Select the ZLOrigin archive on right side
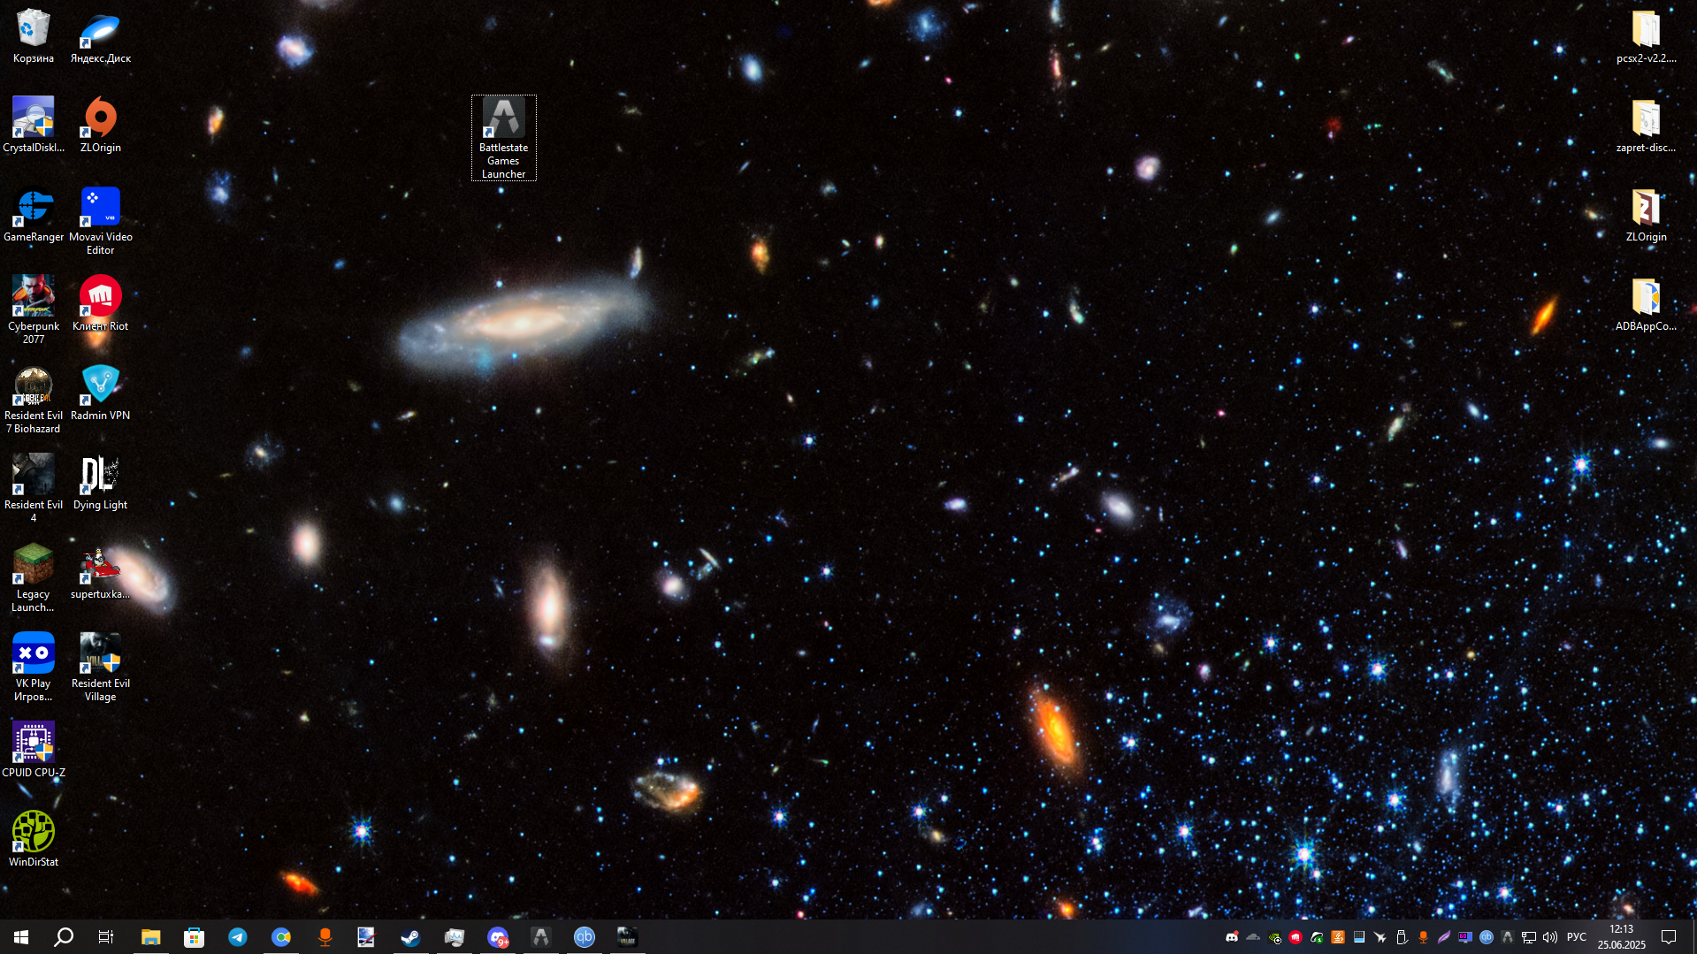This screenshot has height=954, width=1697. tap(1646, 215)
